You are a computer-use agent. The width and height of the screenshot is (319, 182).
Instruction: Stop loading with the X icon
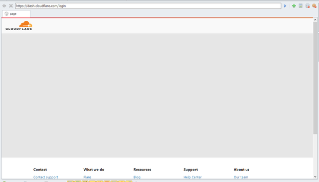(x=11, y=6)
